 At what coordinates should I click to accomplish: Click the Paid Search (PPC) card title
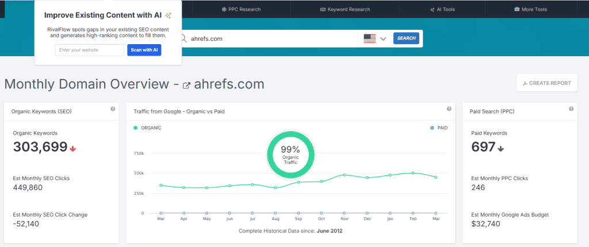pyautogui.click(x=492, y=111)
